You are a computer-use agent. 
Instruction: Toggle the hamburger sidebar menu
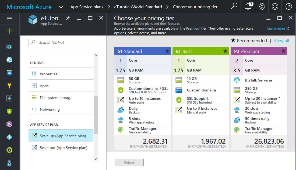pos(9,19)
